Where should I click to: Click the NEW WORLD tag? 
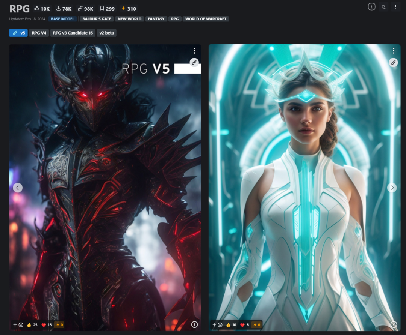click(x=129, y=19)
